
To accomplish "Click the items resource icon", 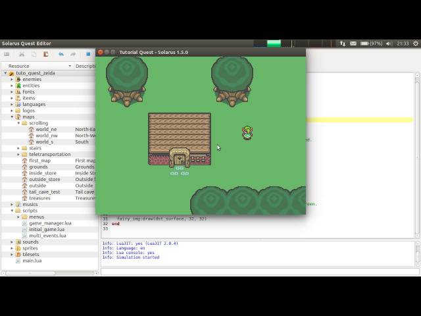I will point(18,98).
